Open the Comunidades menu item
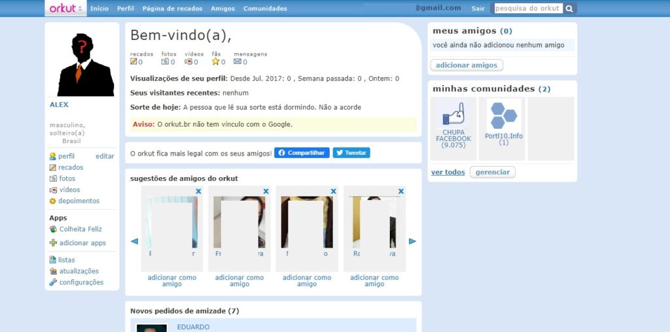 click(265, 8)
